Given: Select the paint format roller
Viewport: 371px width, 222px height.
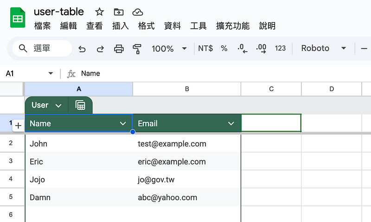Looking at the screenshot, I should [x=137, y=49].
